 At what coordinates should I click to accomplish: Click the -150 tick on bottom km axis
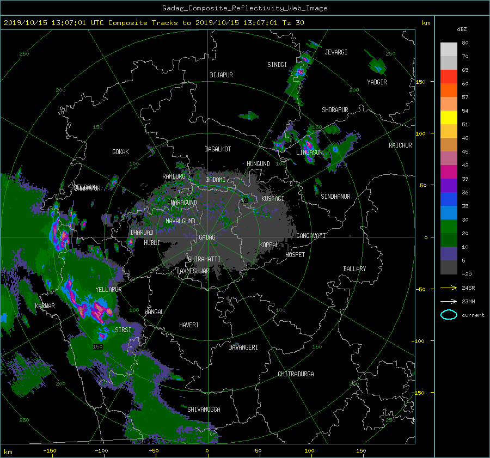[x=50, y=451]
